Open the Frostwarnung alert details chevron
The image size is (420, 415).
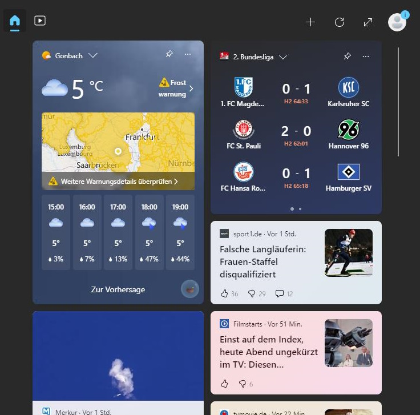[191, 88]
